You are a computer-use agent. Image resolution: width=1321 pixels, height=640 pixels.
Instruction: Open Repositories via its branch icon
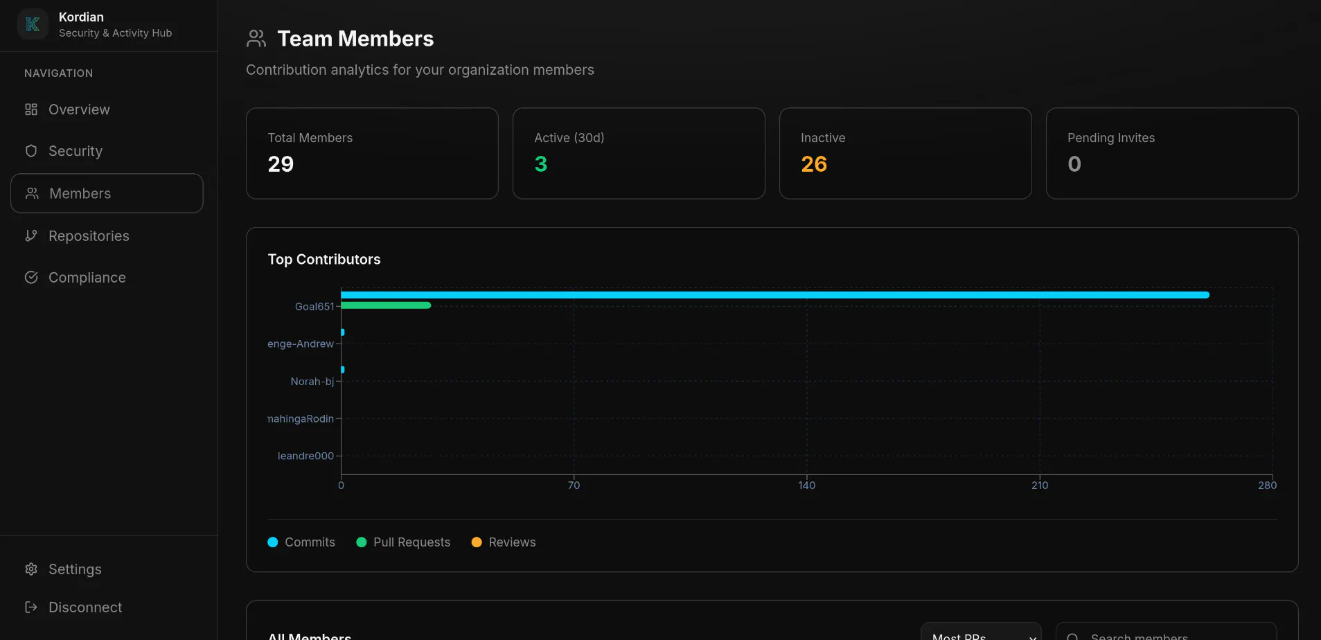click(31, 236)
